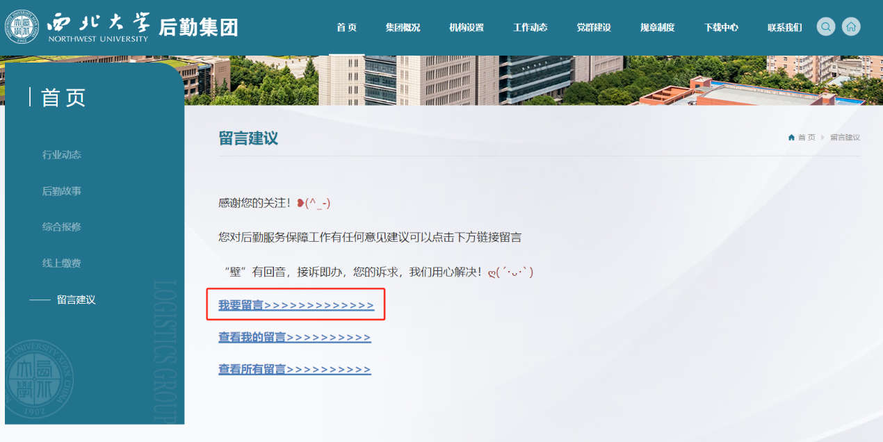Open the 查看我的留言 link
This screenshot has width=883, height=442.
294,338
